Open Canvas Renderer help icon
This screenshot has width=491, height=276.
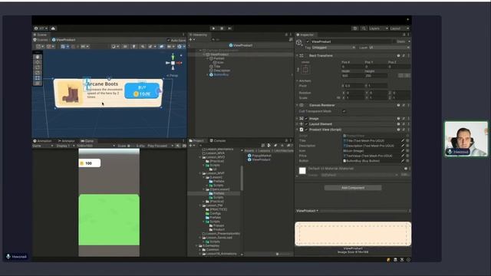pos(398,105)
